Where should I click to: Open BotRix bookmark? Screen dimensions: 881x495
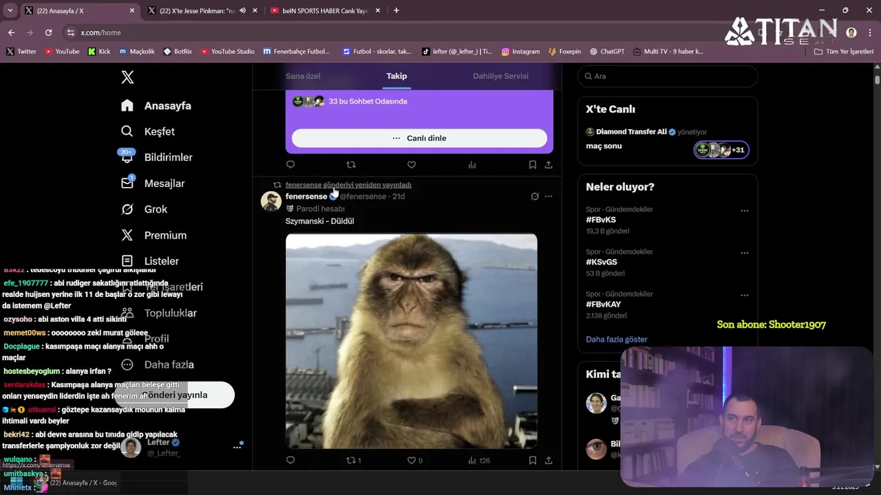pyautogui.click(x=178, y=52)
